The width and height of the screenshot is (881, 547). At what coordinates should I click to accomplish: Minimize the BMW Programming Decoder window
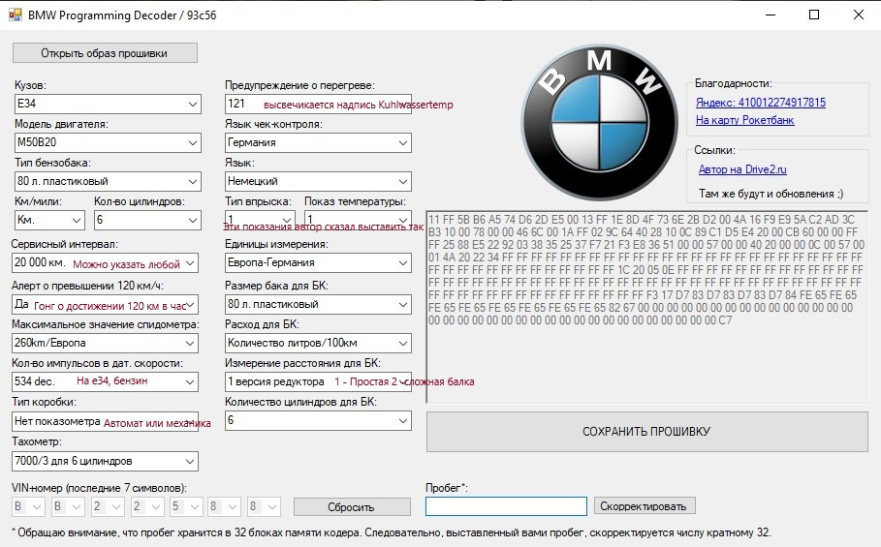[x=771, y=15]
